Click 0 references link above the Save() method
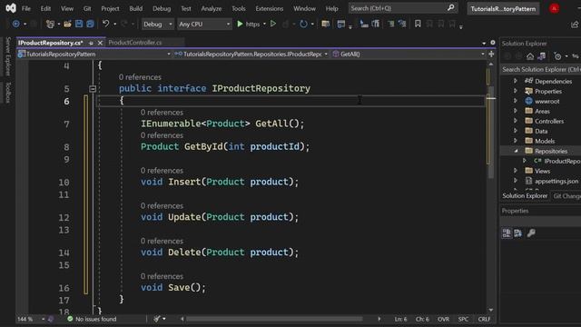581x327 pixels. click(x=162, y=276)
